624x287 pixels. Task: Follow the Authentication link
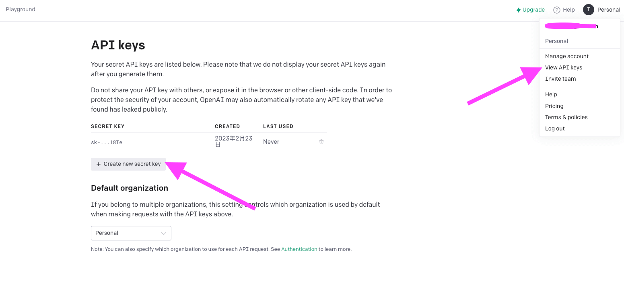coord(299,249)
